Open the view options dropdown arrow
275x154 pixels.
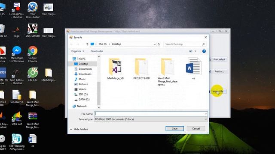point(195,51)
